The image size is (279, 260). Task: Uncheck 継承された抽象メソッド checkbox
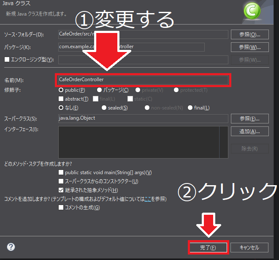point(62,190)
